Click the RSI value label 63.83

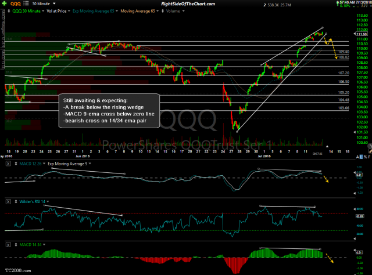[360, 216]
